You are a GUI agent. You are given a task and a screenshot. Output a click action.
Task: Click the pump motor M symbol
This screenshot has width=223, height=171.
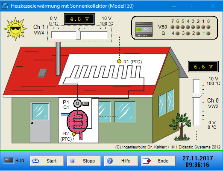[x=77, y=103]
